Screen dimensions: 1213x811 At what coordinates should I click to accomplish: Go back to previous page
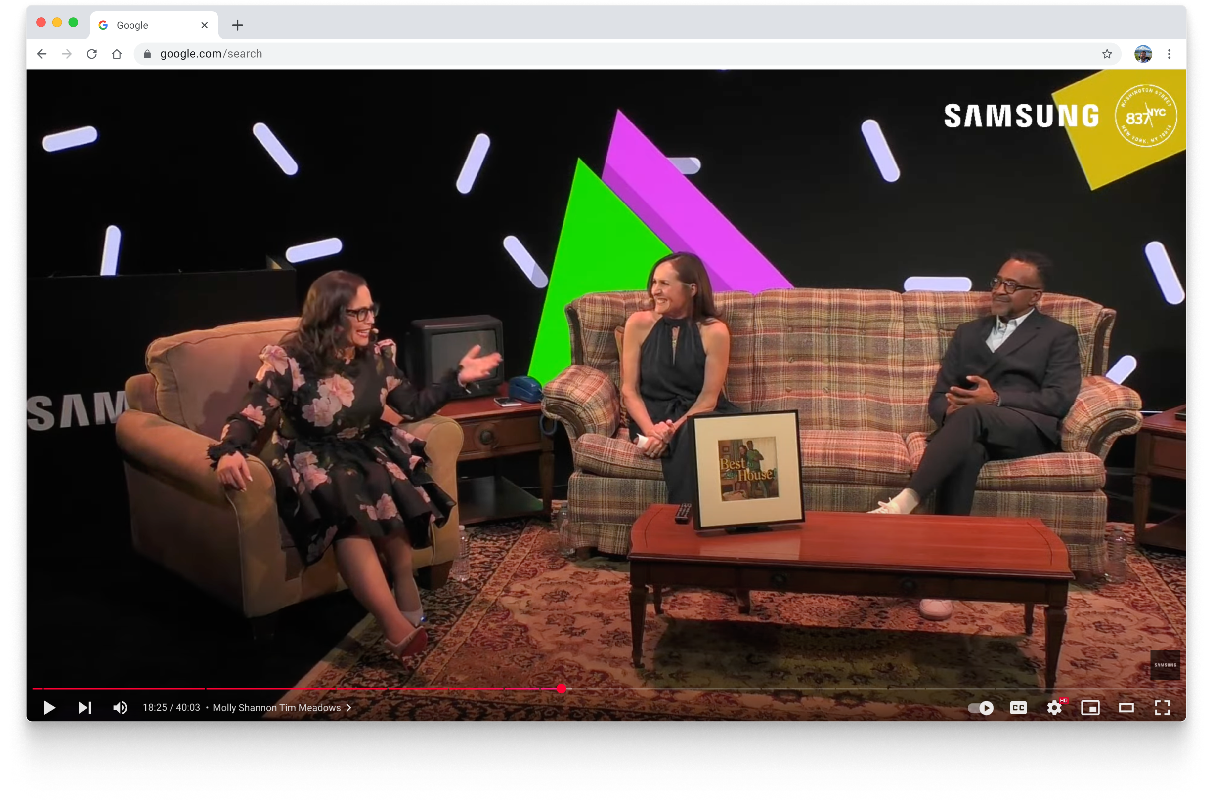point(42,54)
